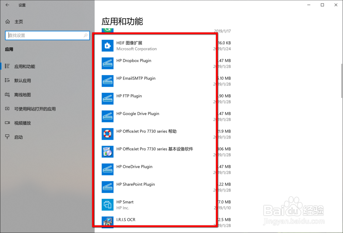Screen dimensions: 343x233
Task: Click the 视频播放 camera icon
Action: (7, 123)
